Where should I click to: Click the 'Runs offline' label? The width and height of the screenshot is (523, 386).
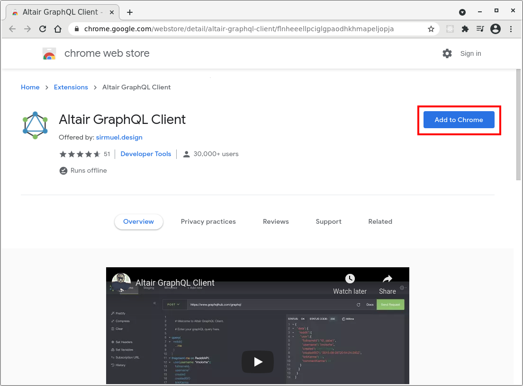(x=89, y=170)
